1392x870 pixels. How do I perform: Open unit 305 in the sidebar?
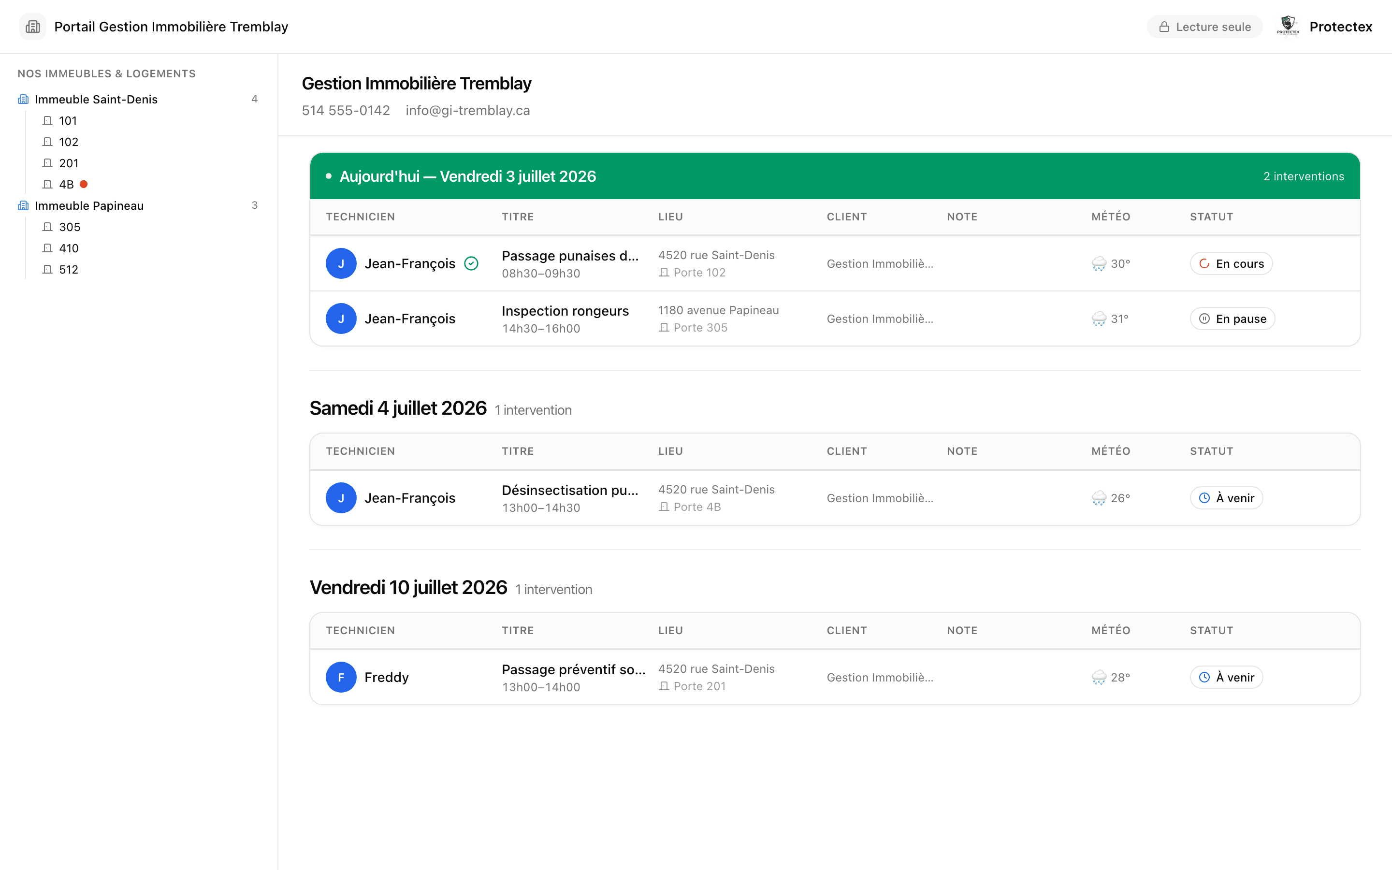pyautogui.click(x=70, y=227)
